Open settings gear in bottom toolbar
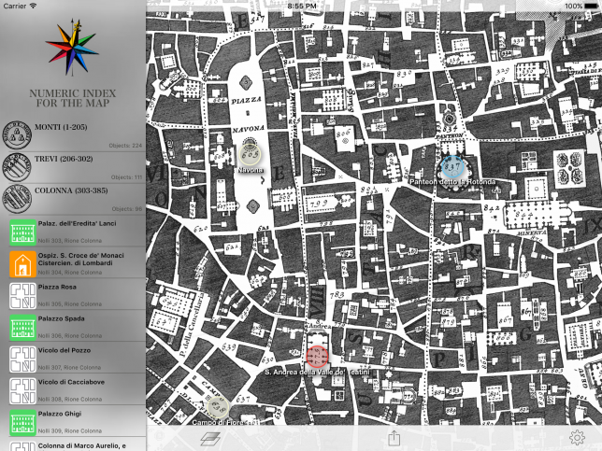This screenshot has height=451, width=602. pos(577,436)
